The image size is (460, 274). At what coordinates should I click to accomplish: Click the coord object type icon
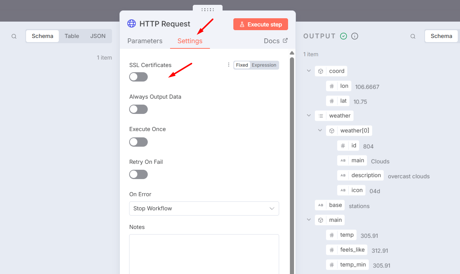pyautogui.click(x=320, y=71)
